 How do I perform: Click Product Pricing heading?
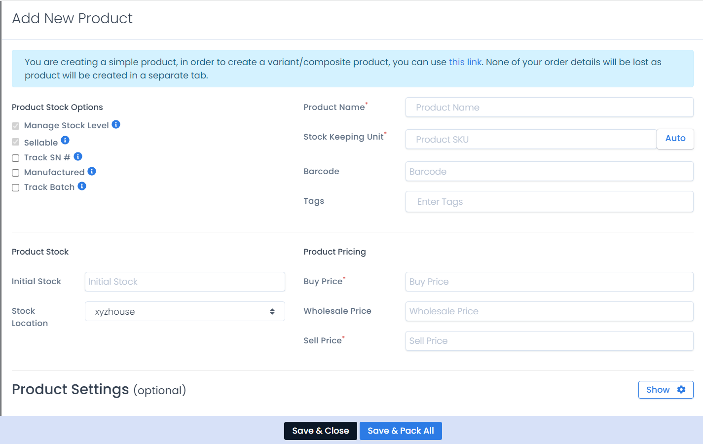click(x=334, y=252)
